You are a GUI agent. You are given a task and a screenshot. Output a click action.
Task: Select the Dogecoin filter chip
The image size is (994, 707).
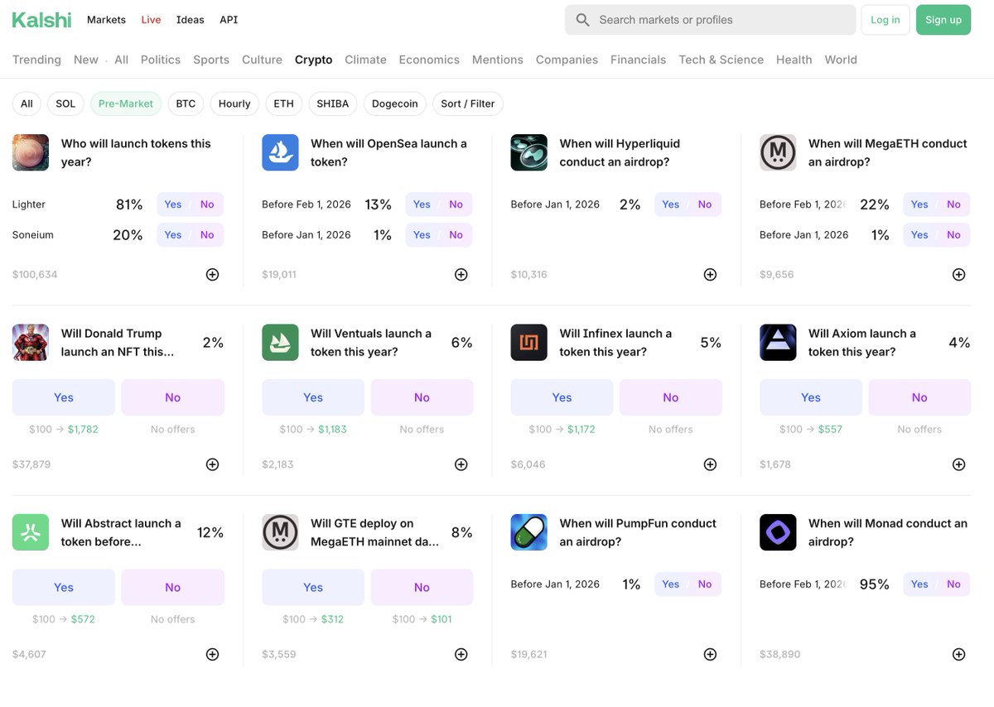(x=395, y=103)
